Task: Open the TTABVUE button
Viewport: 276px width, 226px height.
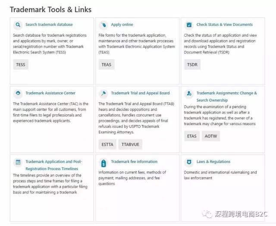Action: pos(130,144)
